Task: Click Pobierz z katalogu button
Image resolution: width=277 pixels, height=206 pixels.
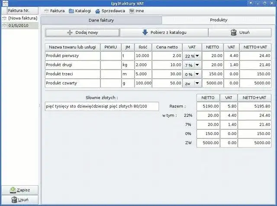Action: point(164,32)
